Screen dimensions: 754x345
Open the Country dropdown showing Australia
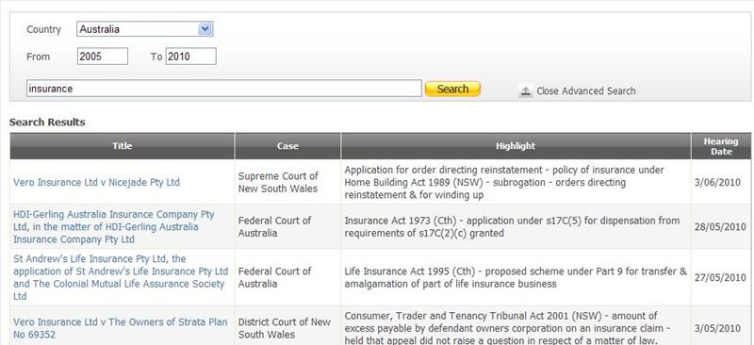[144, 29]
